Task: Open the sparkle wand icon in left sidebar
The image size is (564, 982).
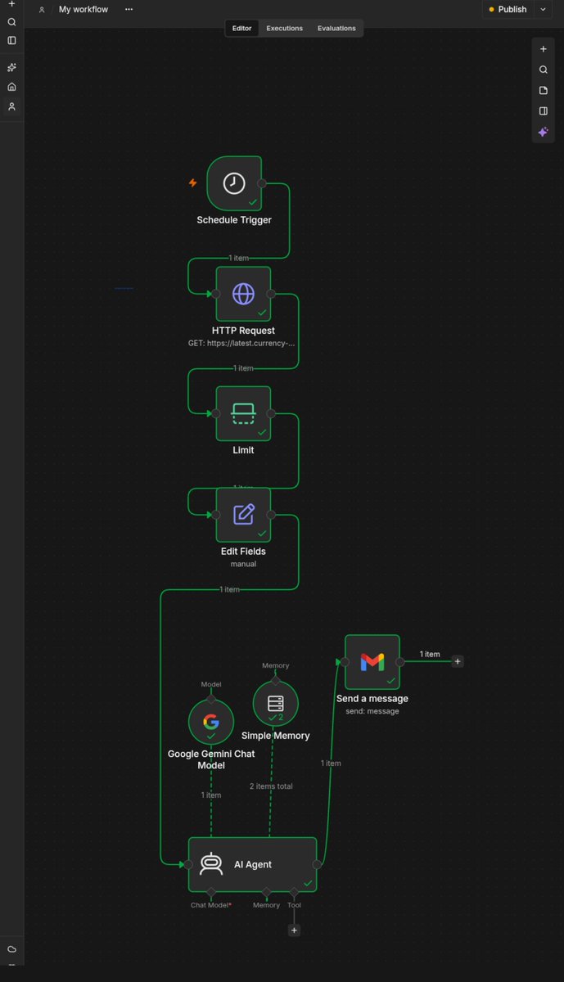Action: pyautogui.click(x=11, y=67)
